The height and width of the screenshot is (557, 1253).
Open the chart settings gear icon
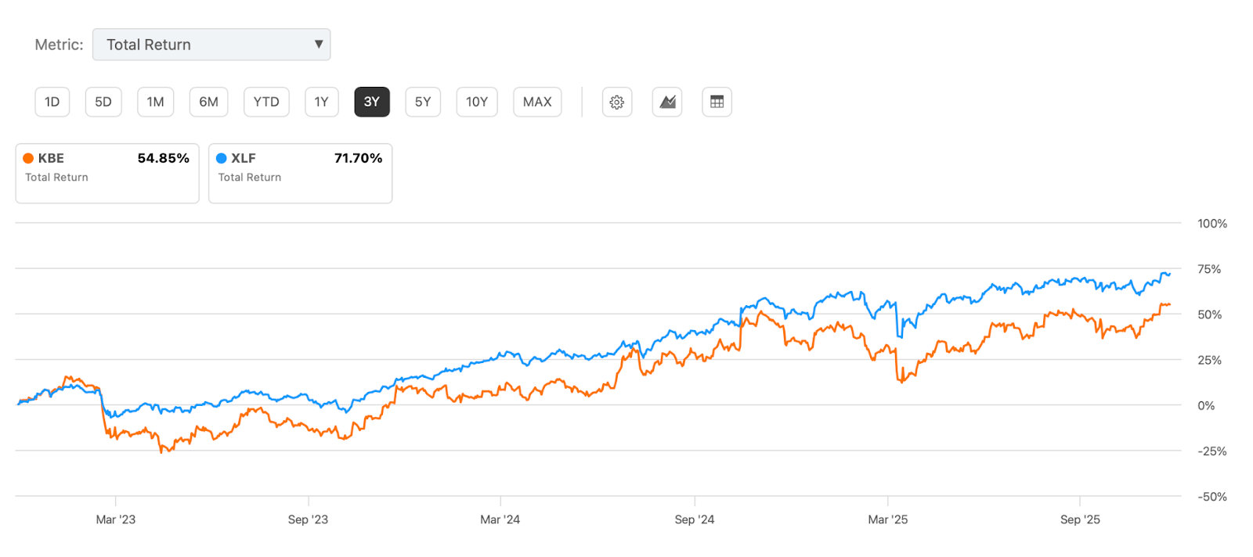click(x=617, y=102)
